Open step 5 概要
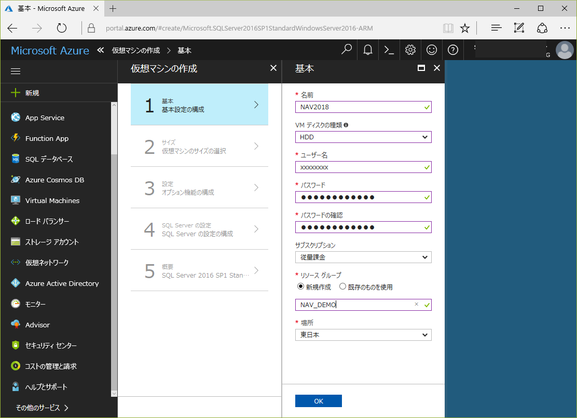The width and height of the screenshot is (577, 418). click(199, 271)
